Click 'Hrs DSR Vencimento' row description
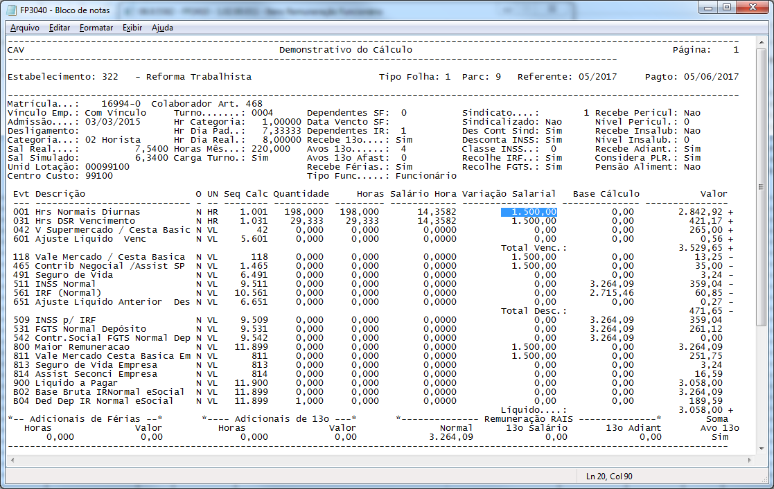774x489 pixels. point(85,221)
